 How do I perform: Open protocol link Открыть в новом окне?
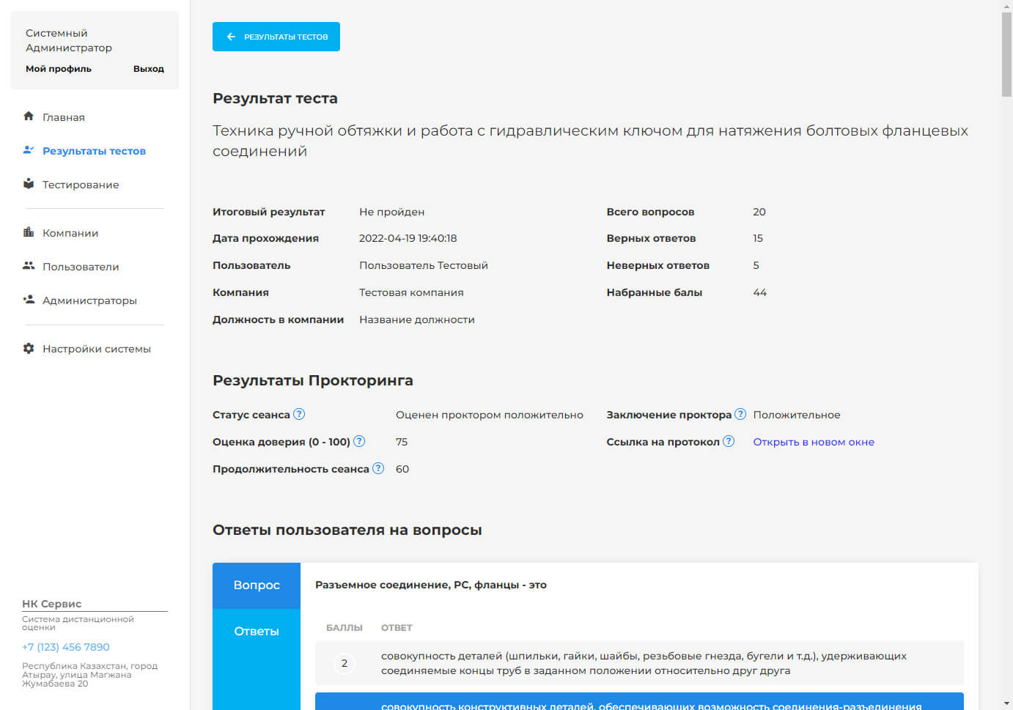pos(814,442)
